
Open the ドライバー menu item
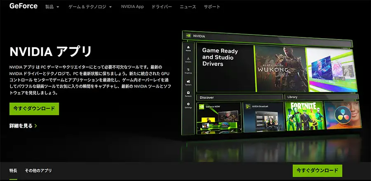point(162,7)
